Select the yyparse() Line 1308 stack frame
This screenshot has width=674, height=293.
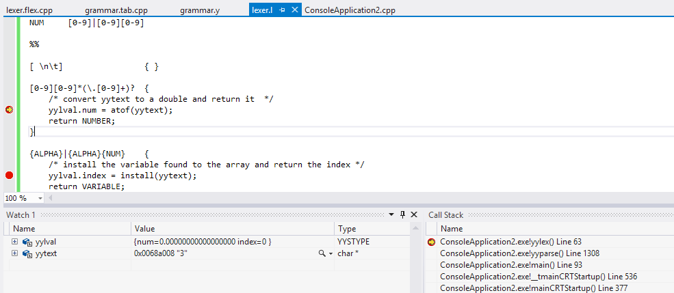(x=519, y=253)
